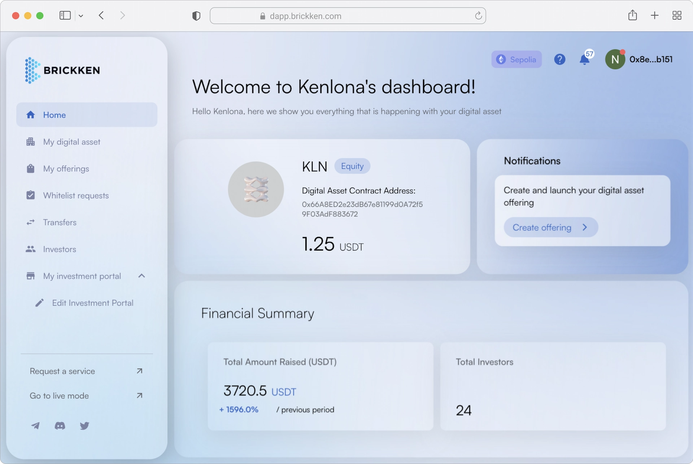Open the 0x8e...b151 wallet account menu
The width and height of the screenshot is (693, 464).
click(639, 59)
